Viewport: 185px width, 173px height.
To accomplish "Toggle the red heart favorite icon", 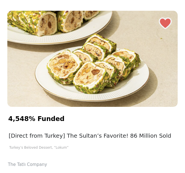I will point(165,23).
